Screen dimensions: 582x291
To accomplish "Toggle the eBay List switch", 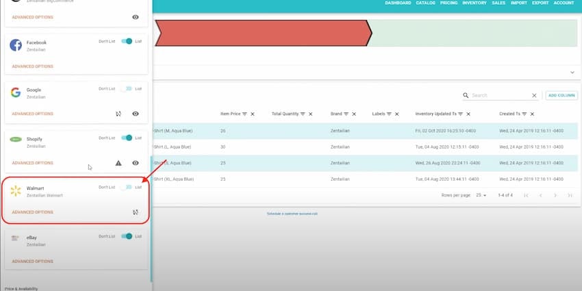I will pos(127,236).
